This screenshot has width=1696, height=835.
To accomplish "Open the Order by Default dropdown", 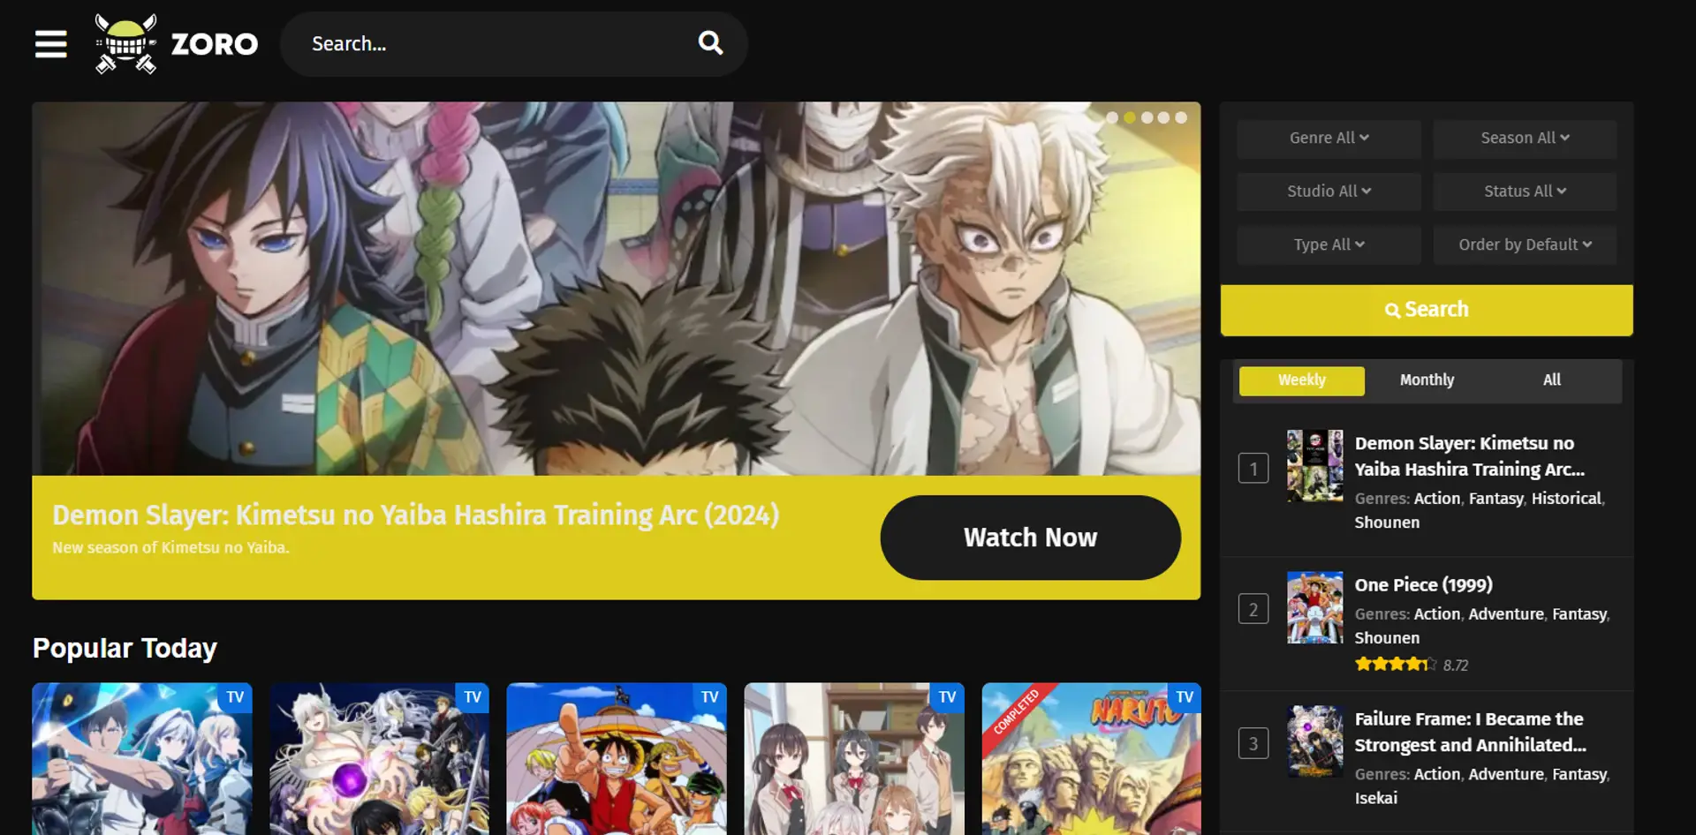I will [x=1525, y=245].
